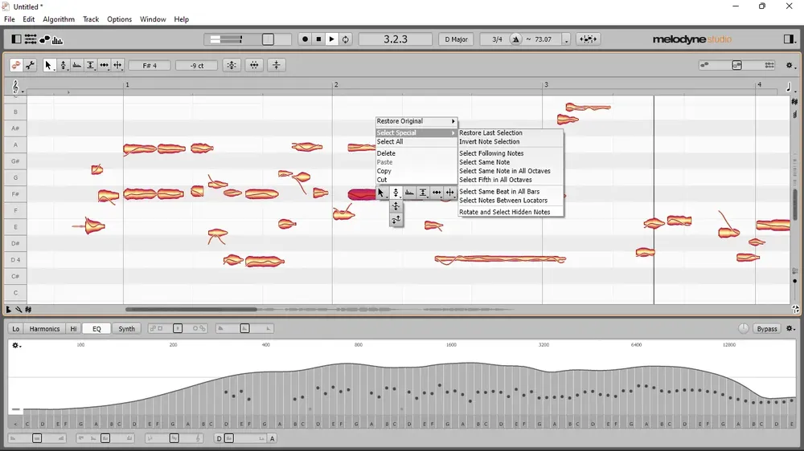Toggle the metronome click icon
The image size is (804, 451).
click(516, 39)
